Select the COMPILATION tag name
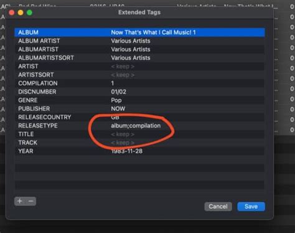 pyautogui.click(x=38, y=83)
